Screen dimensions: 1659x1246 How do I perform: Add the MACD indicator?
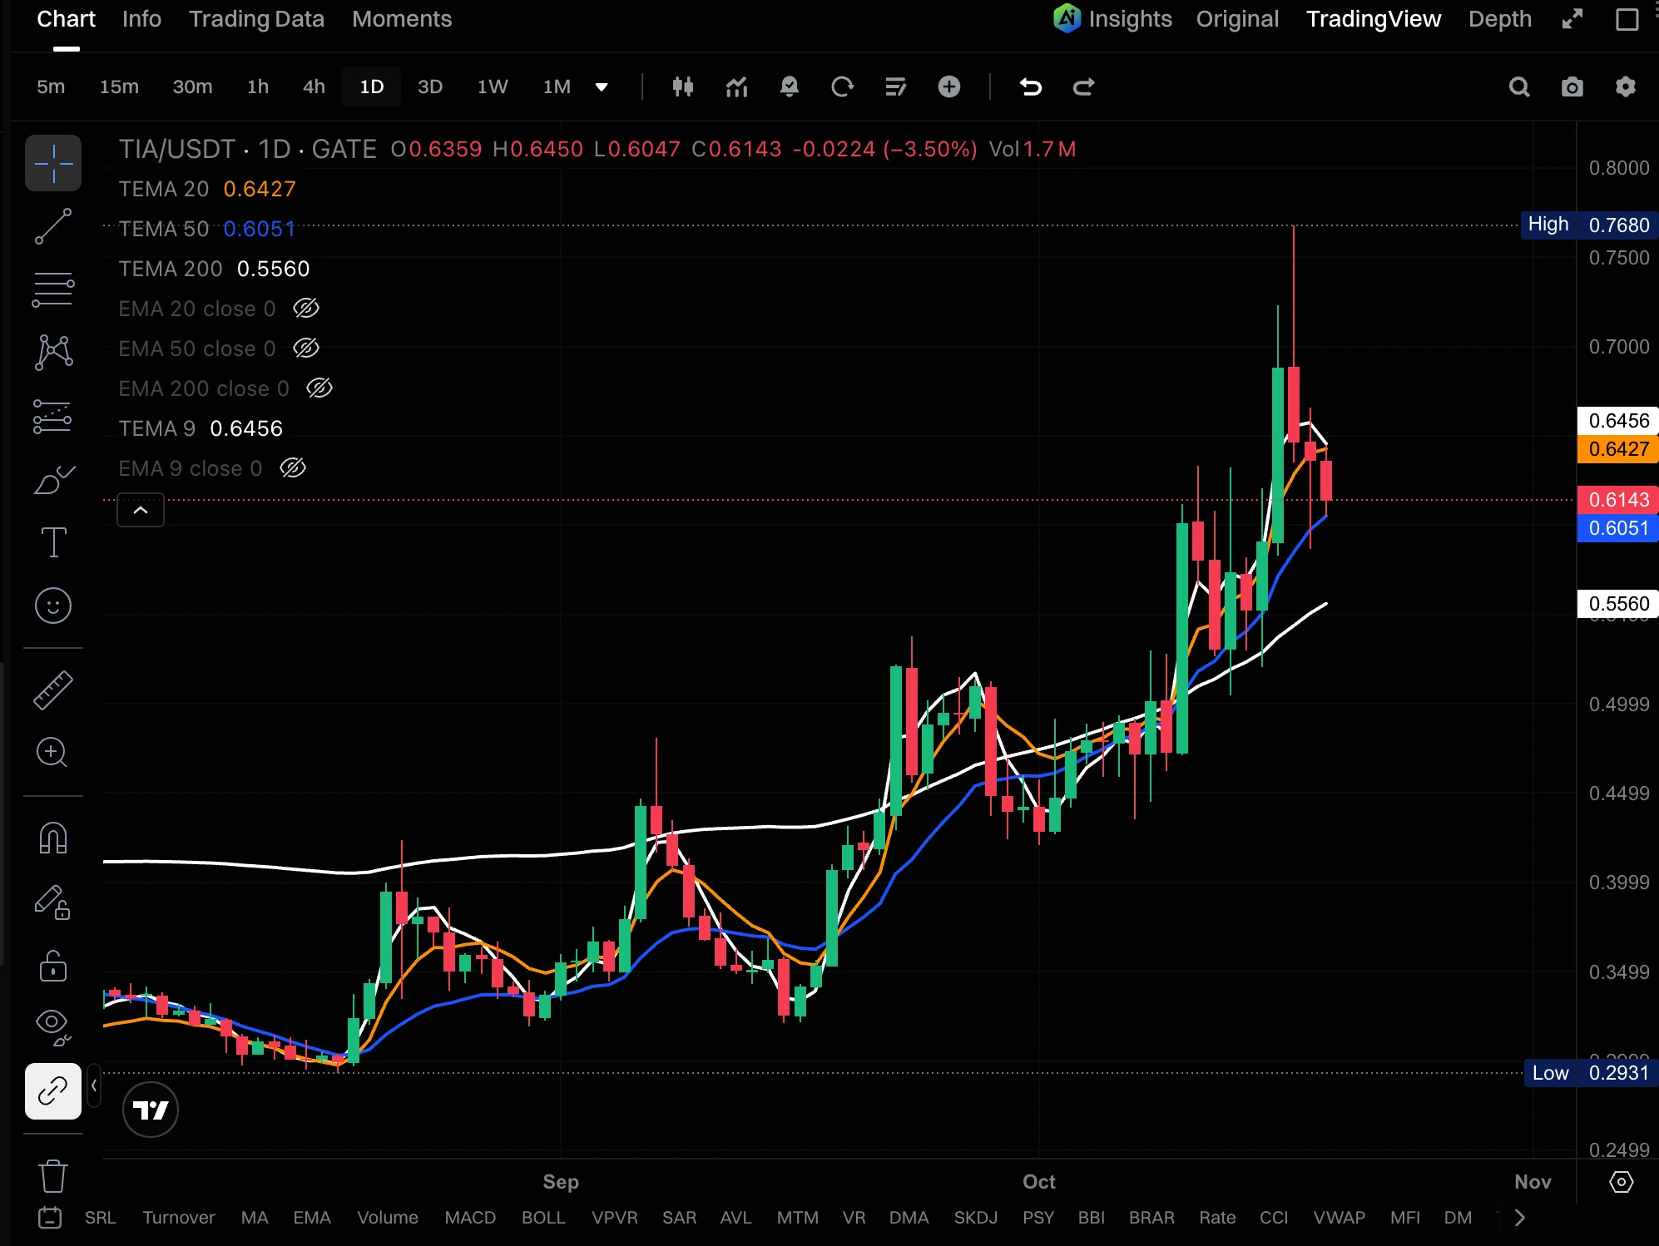click(470, 1218)
